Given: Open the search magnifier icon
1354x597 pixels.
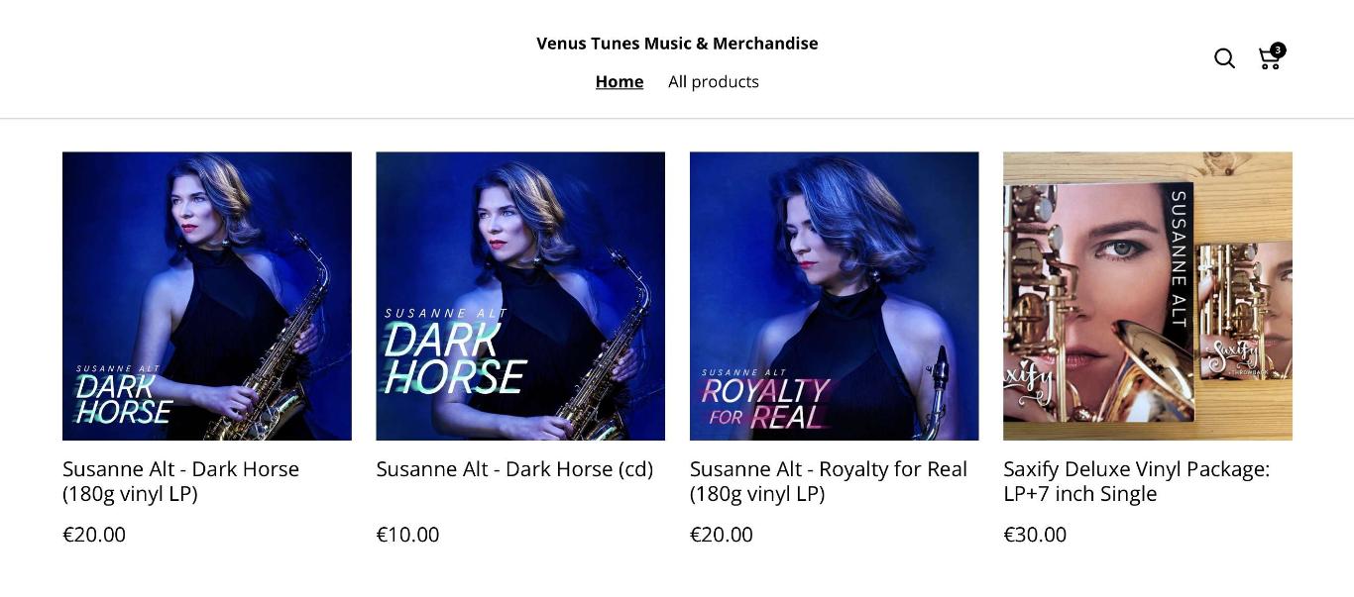Looking at the screenshot, I should (x=1224, y=58).
